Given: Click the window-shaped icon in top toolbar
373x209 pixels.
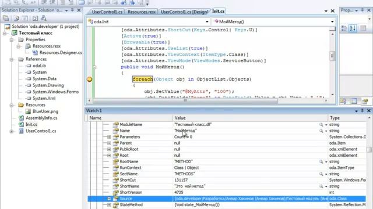Looking at the screenshot, I should coord(82,2).
